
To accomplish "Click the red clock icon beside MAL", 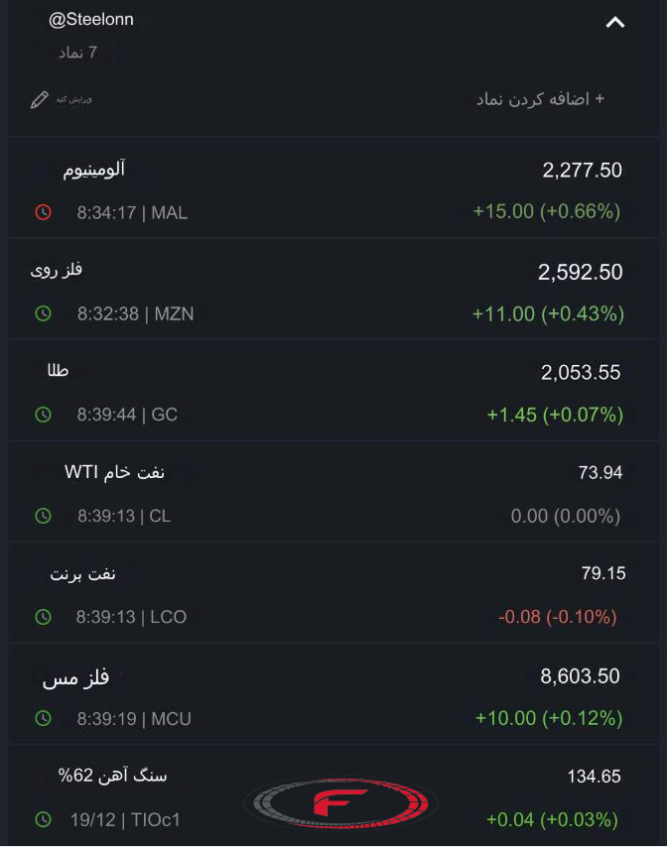I will 44,212.
